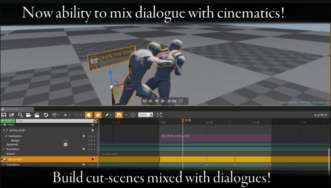Click the clock time-snapping icon
Screen dimensions: 331x188
pos(133,115)
